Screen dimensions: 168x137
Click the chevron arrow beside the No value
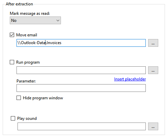coord(58,21)
